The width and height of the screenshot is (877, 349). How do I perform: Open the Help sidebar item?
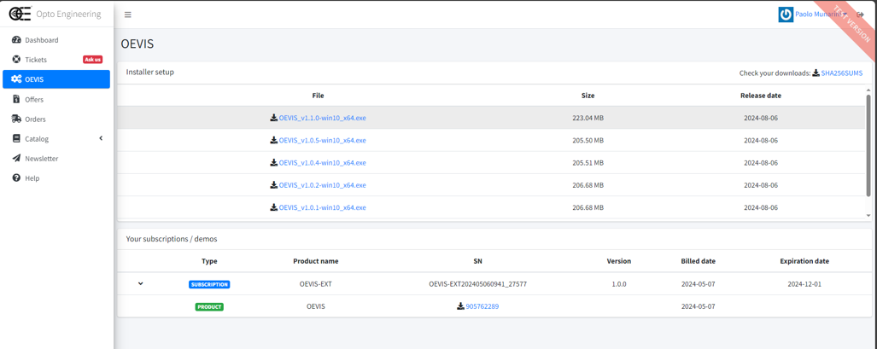click(56, 178)
